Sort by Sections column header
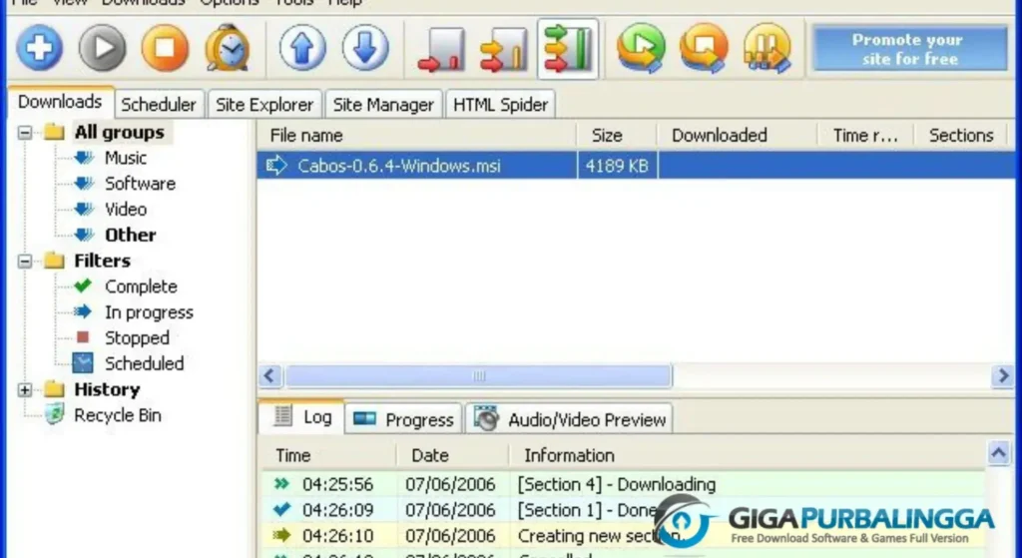The width and height of the screenshot is (1022, 558). coord(961,136)
